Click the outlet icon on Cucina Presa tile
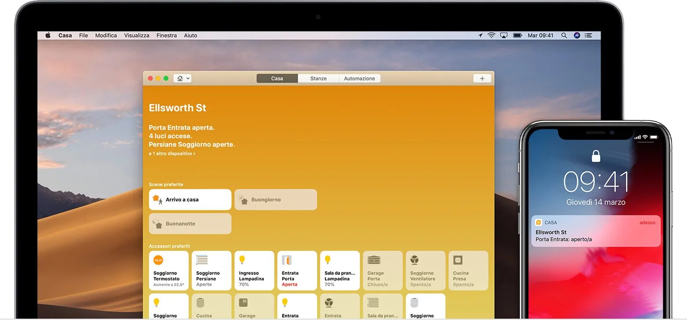Screen dimensions: 687x320 coord(458,260)
